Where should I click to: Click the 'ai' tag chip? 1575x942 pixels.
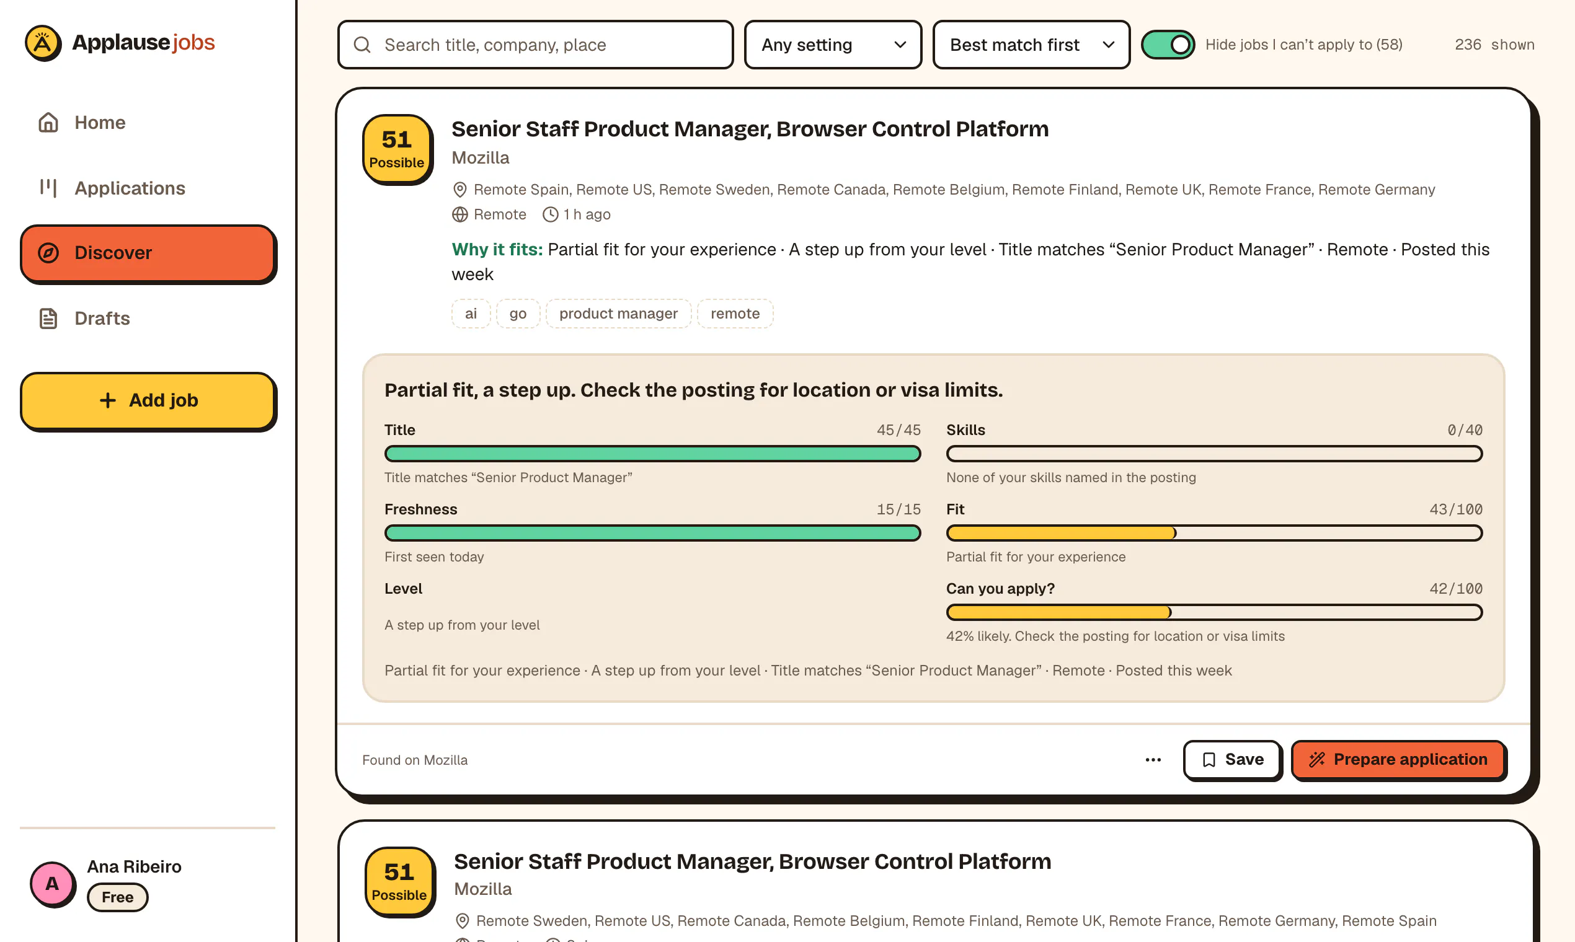pyautogui.click(x=471, y=314)
